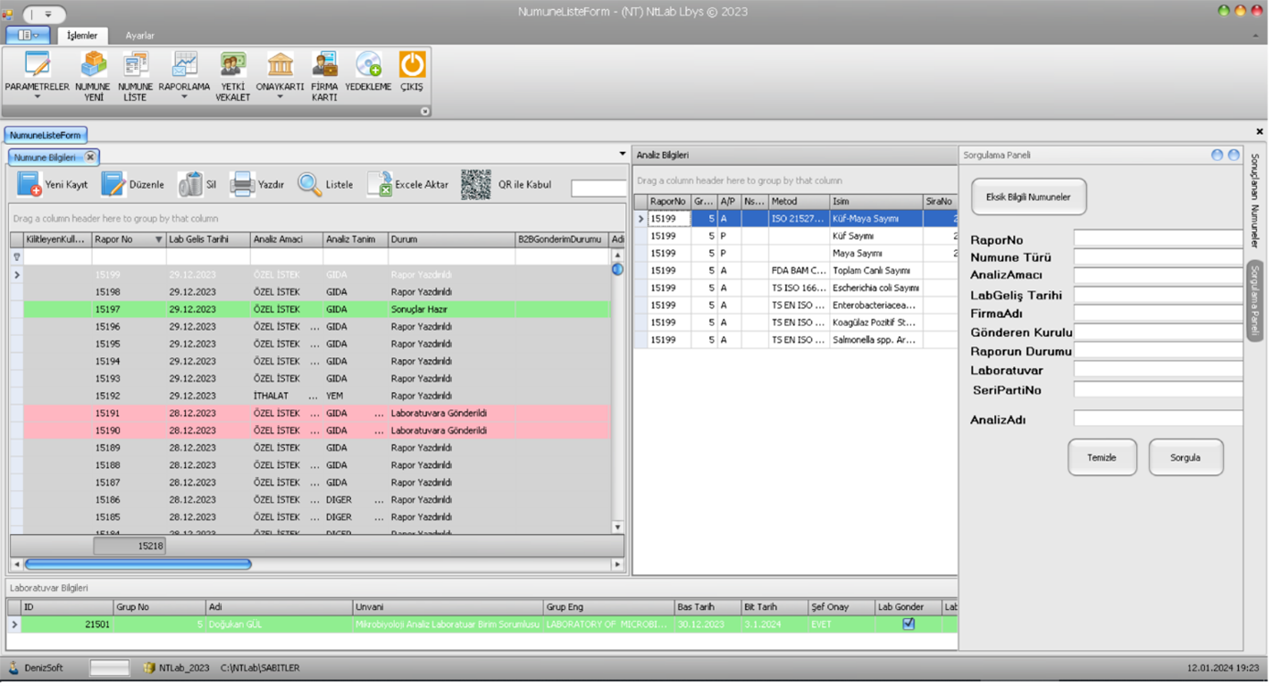Expand the RAPORLAMA dropdown arrow
Screen dimensions: 1269x686
[184, 97]
